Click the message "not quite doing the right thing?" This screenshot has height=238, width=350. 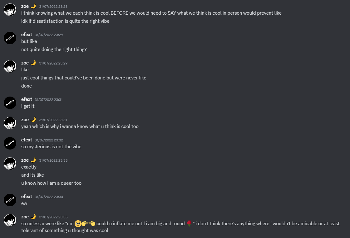pos(54,50)
